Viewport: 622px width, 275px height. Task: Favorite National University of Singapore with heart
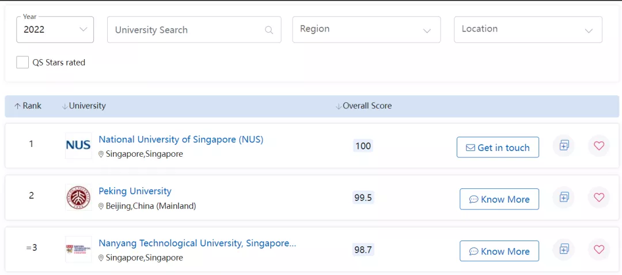point(598,146)
